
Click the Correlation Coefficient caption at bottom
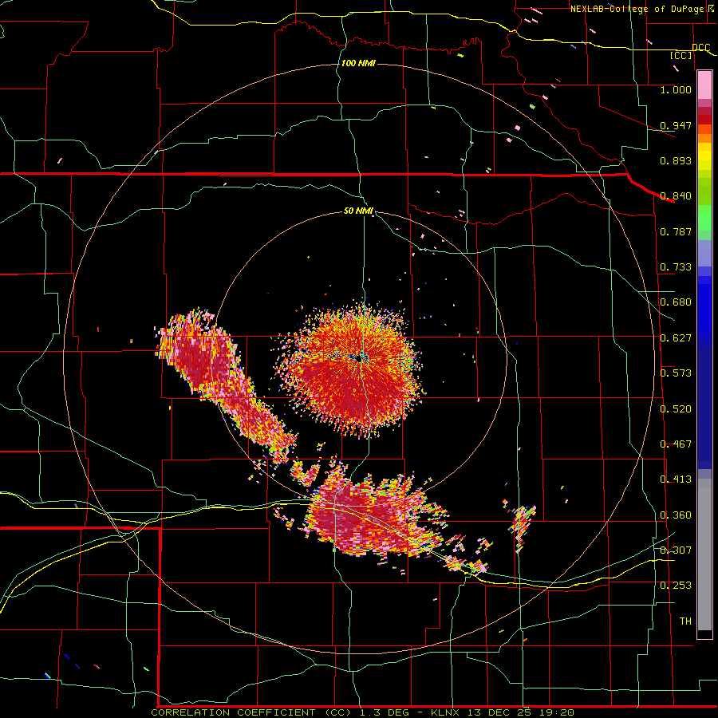362,712
